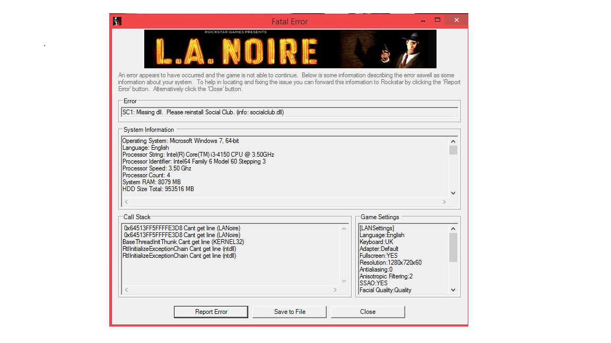The width and height of the screenshot is (611, 343).
Task: Close the dialog using the red X button
Action: click(x=456, y=20)
